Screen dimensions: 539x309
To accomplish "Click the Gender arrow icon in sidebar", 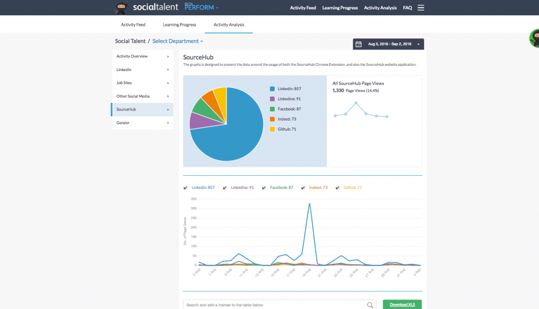I will click(168, 123).
